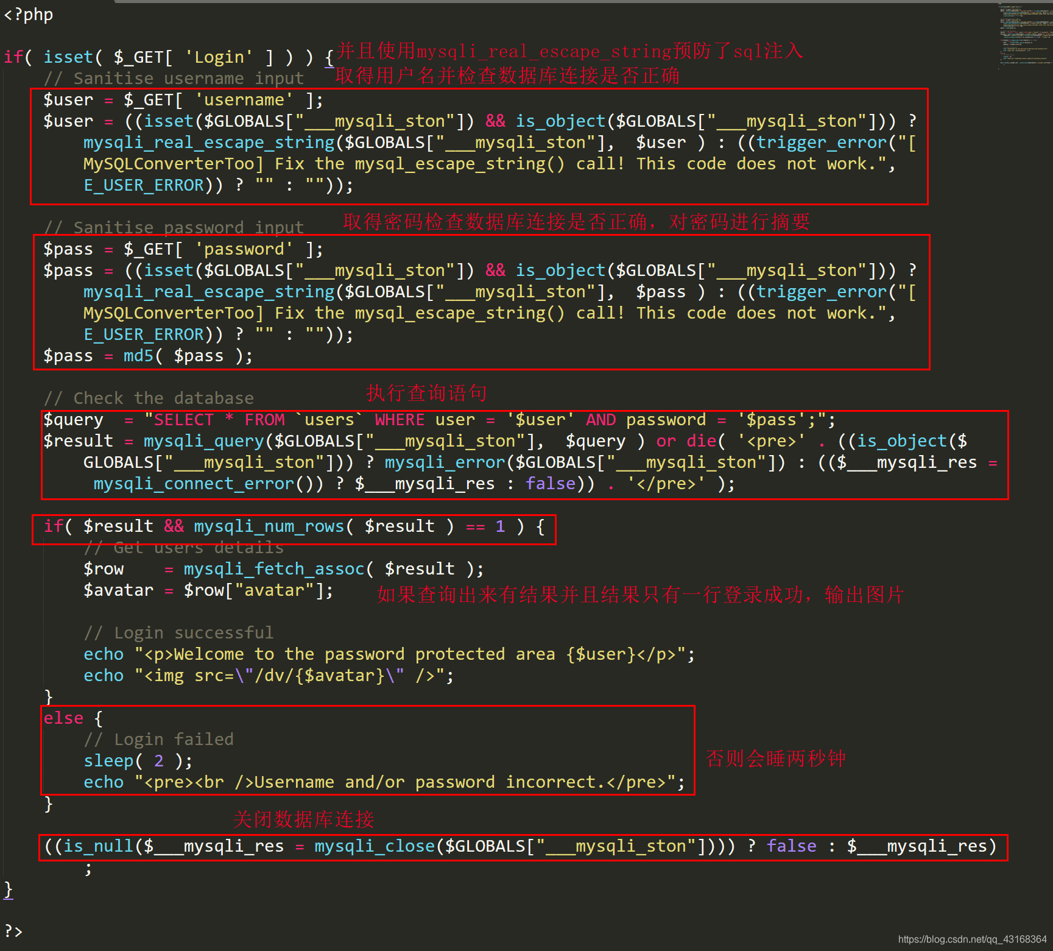The image size is (1053, 951).
Task: Click the if( $result && mysqli_num_rows line
Action: pyautogui.click(x=294, y=526)
